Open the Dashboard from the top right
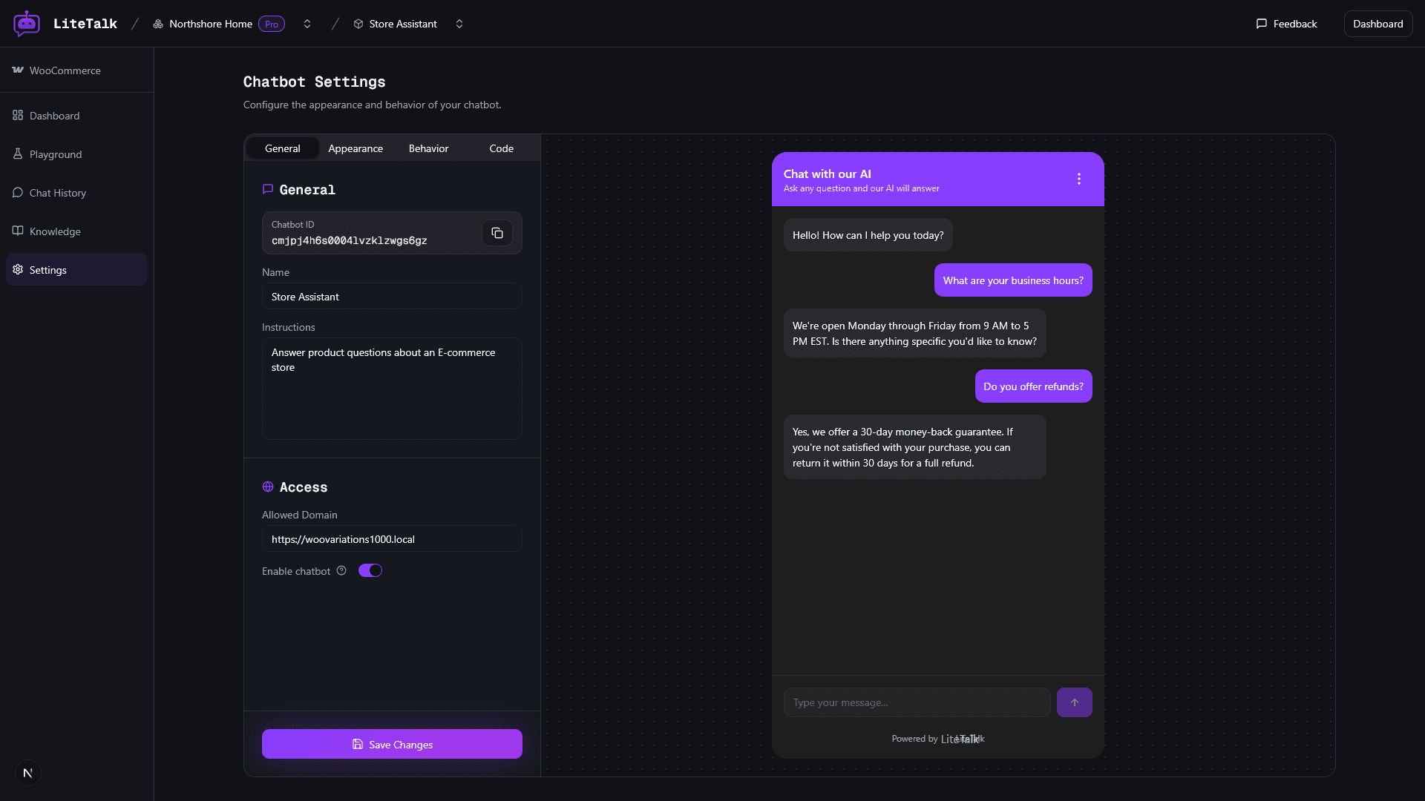Image resolution: width=1425 pixels, height=801 pixels. 1377,23
